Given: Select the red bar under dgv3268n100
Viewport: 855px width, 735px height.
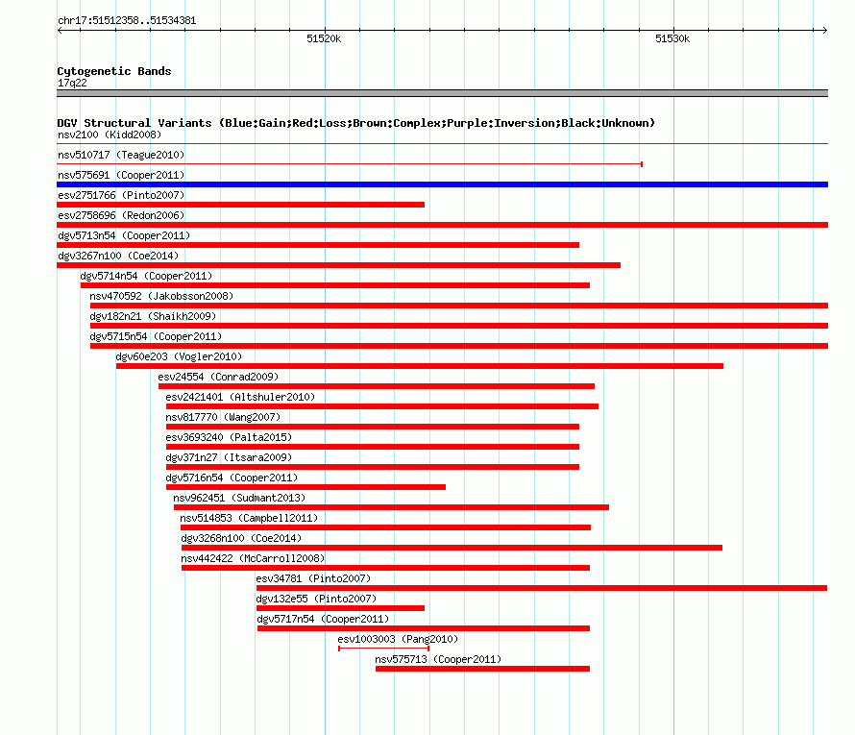Looking at the screenshot, I should click(x=452, y=548).
